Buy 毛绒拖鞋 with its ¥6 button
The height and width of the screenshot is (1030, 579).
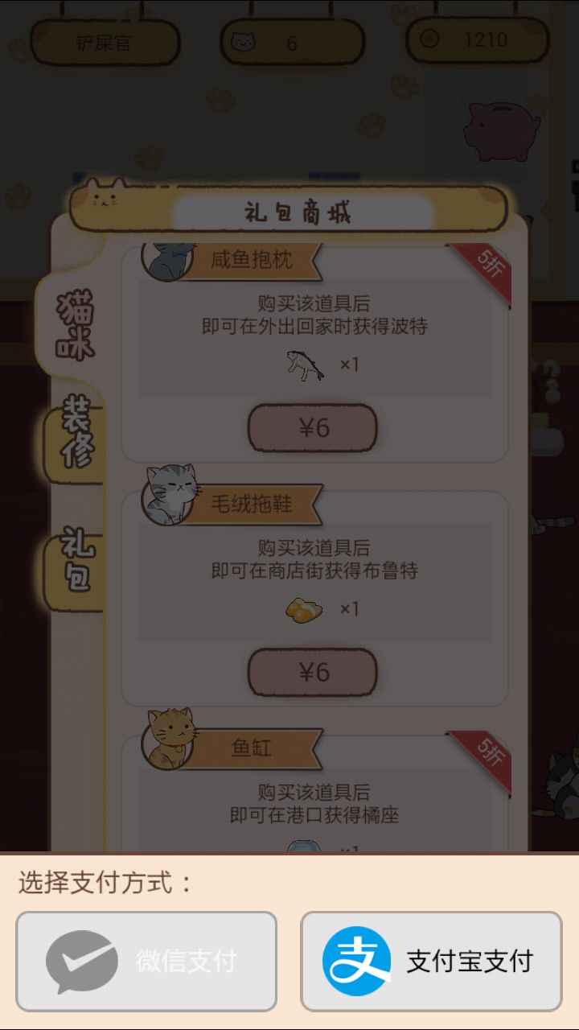point(313,672)
